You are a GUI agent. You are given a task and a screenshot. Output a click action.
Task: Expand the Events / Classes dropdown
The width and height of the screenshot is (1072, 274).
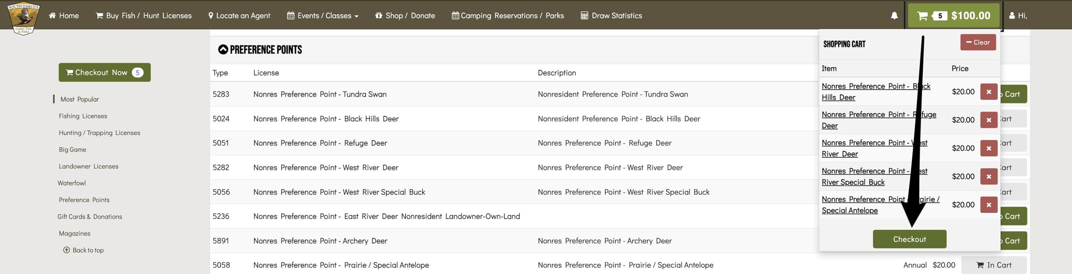tap(322, 16)
